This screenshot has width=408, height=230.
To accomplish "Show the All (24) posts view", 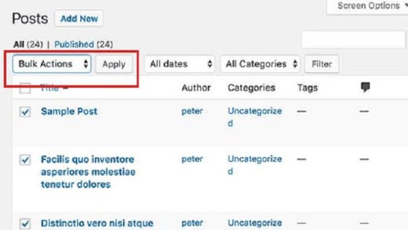I will click(x=28, y=44).
